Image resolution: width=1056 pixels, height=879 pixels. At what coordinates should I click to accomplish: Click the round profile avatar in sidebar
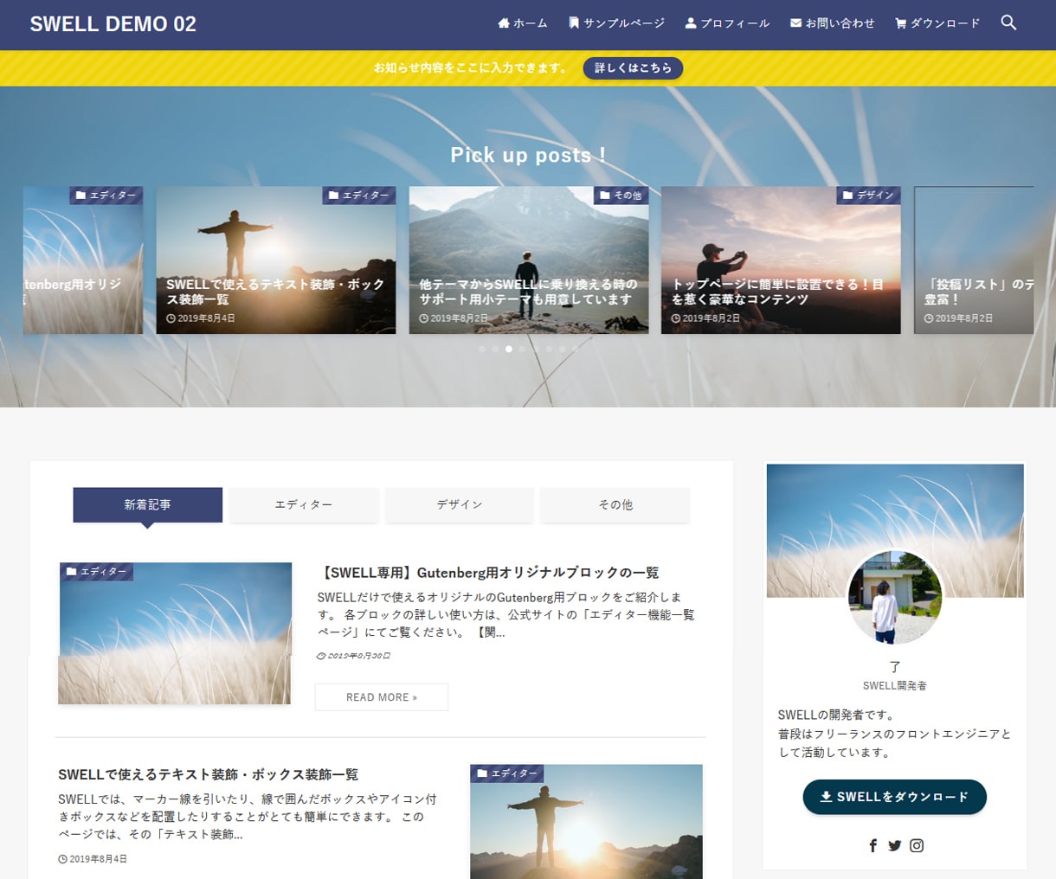tap(895, 598)
